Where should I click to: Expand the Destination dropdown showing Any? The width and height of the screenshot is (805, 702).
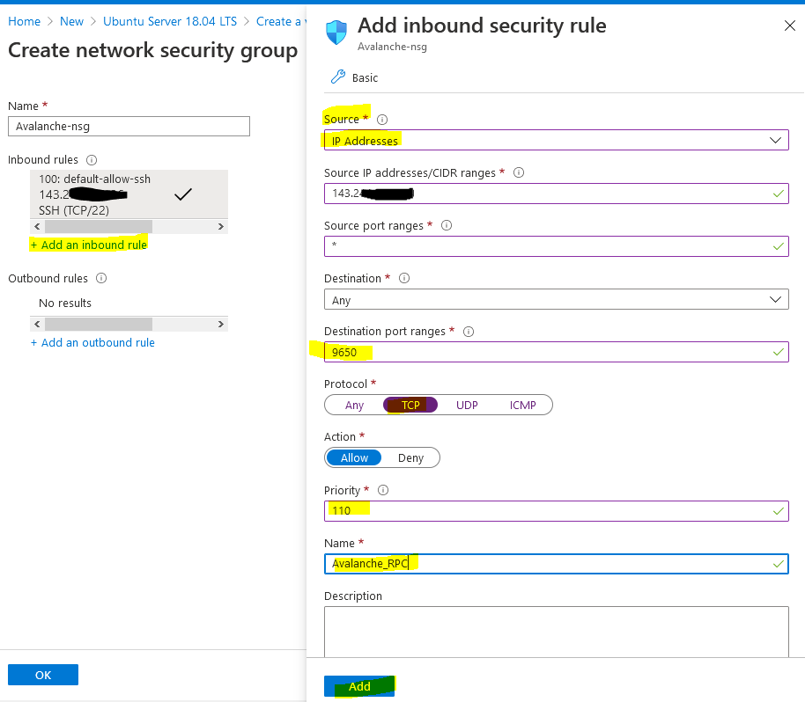pyautogui.click(x=556, y=300)
